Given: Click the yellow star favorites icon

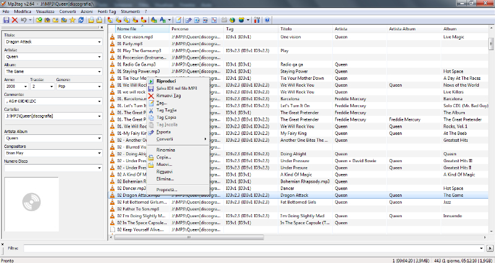Looking at the screenshot, I should click(x=72, y=20).
